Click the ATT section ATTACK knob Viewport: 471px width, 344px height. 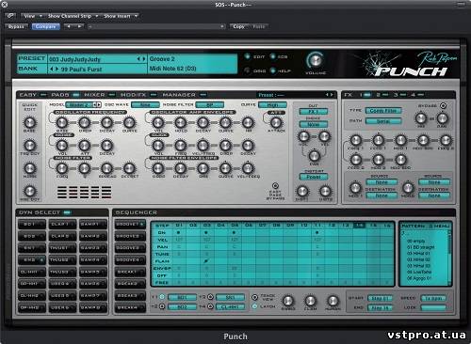point(276,122)
